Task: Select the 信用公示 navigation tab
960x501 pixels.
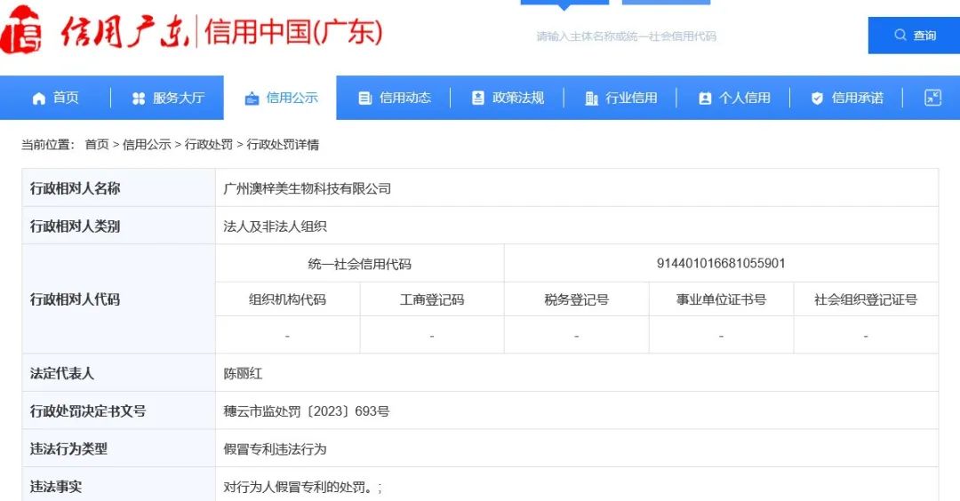Action: pyautogui.click(x=280, y=98)
